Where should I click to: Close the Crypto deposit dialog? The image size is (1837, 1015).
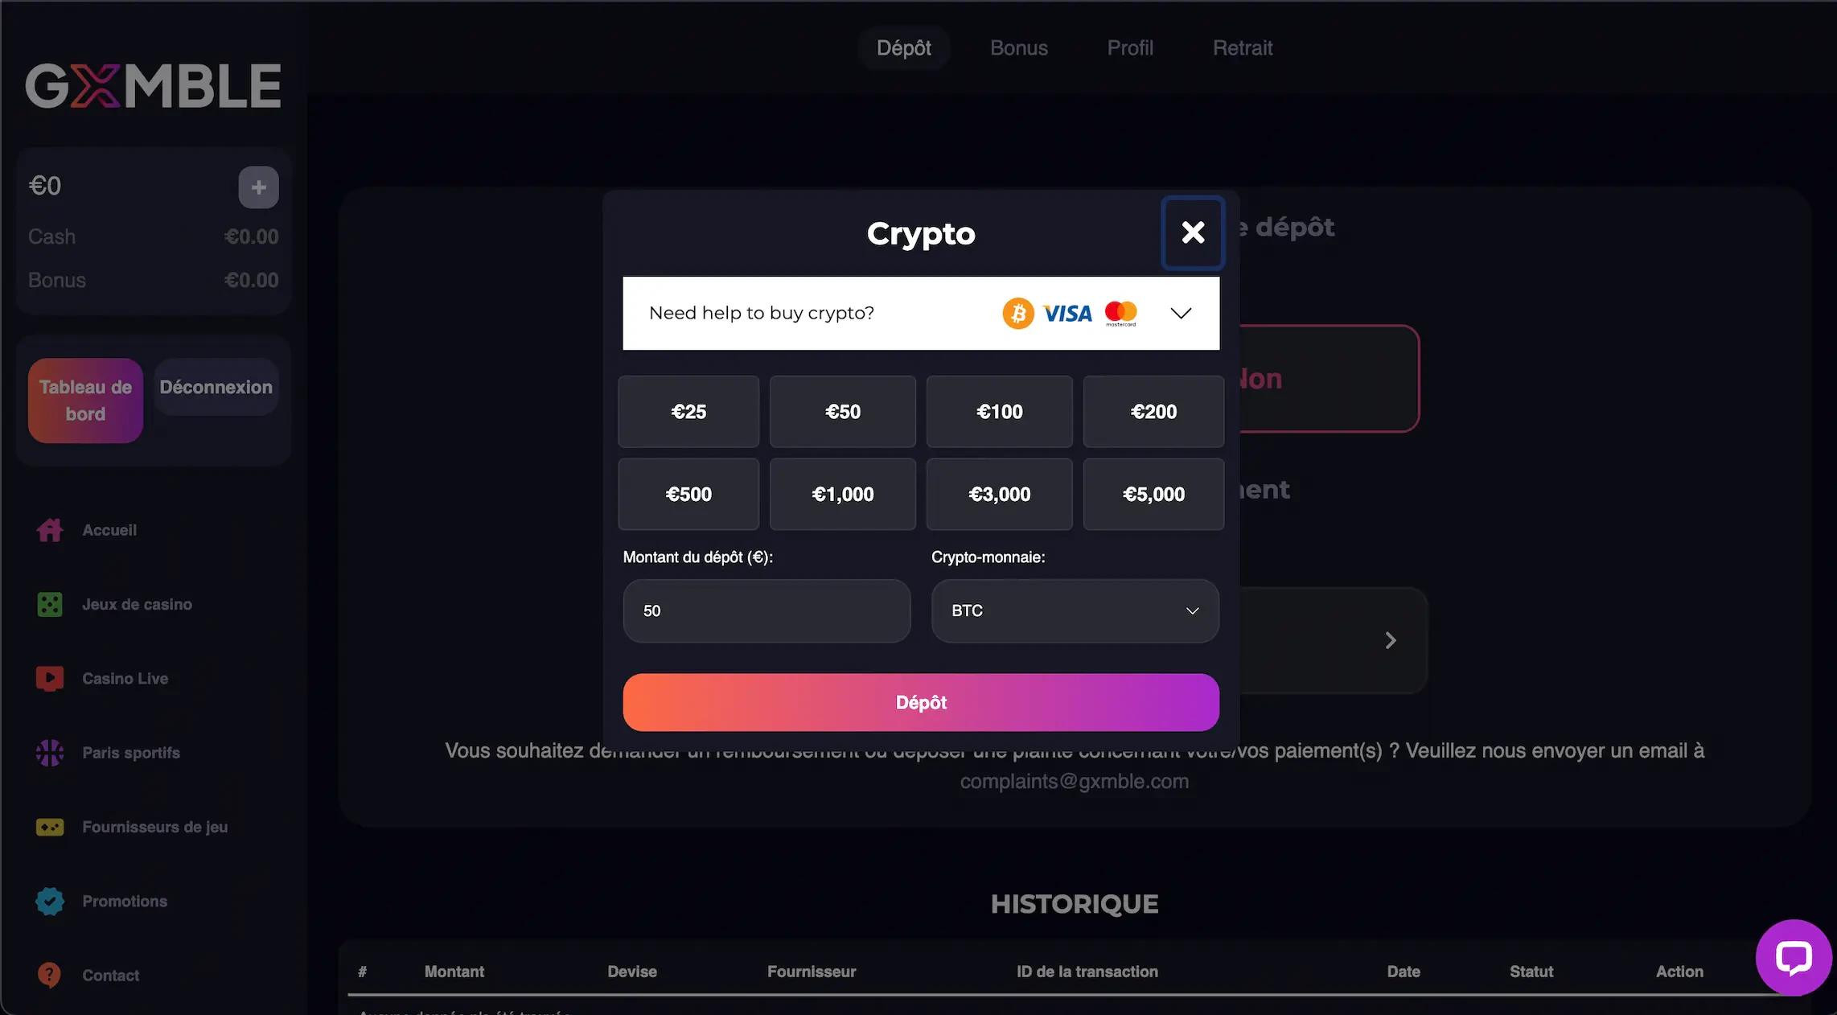coord(1193,232)
